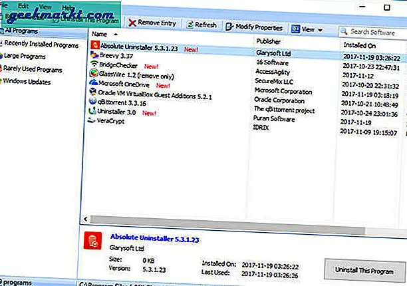Click the Remove Entry red X icon

click(132, 23)
